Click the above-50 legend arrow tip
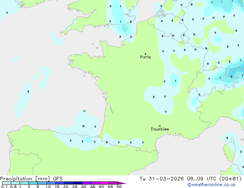This screenshot has height=188, width=244. (x=122, y=183)
